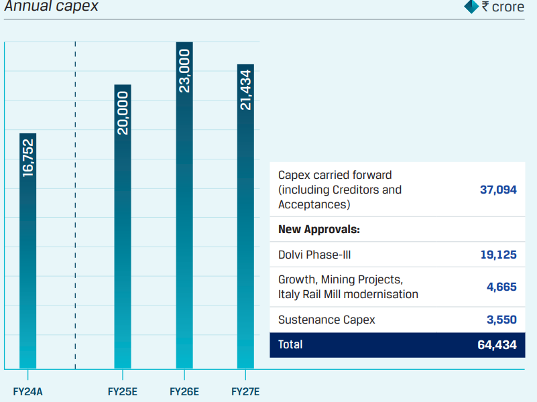Select the Dolvi Phase-III row label
Image resolution: width=537 pixels, height=402 pixels.
314,255
